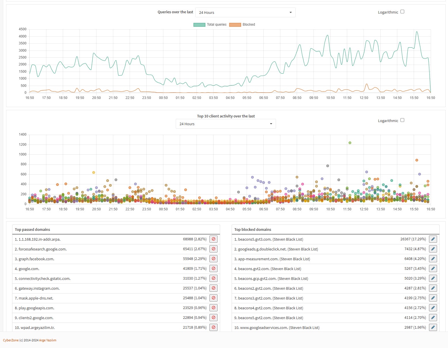This screenshot has width=448, height=348.
Task: Block forcesafesearch.google.com using the ban icon
Action: point(213,249)
